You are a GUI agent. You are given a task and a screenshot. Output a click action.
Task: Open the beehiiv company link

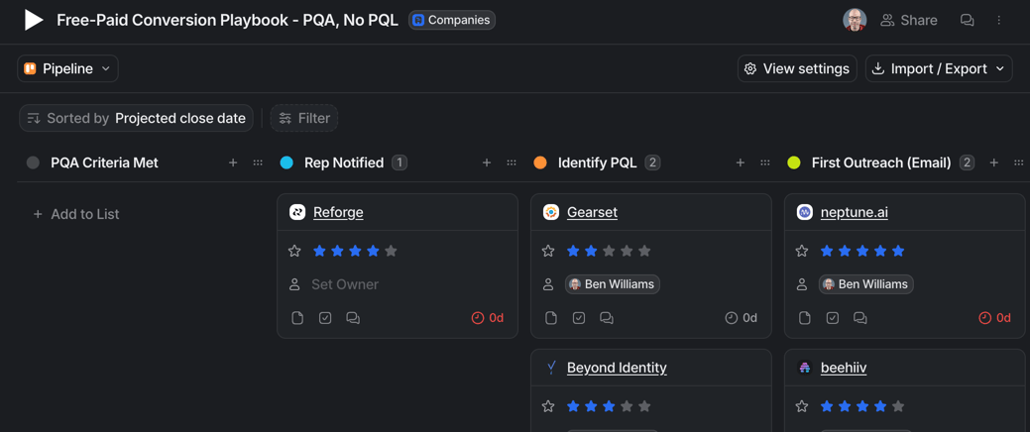pos(844,368)
